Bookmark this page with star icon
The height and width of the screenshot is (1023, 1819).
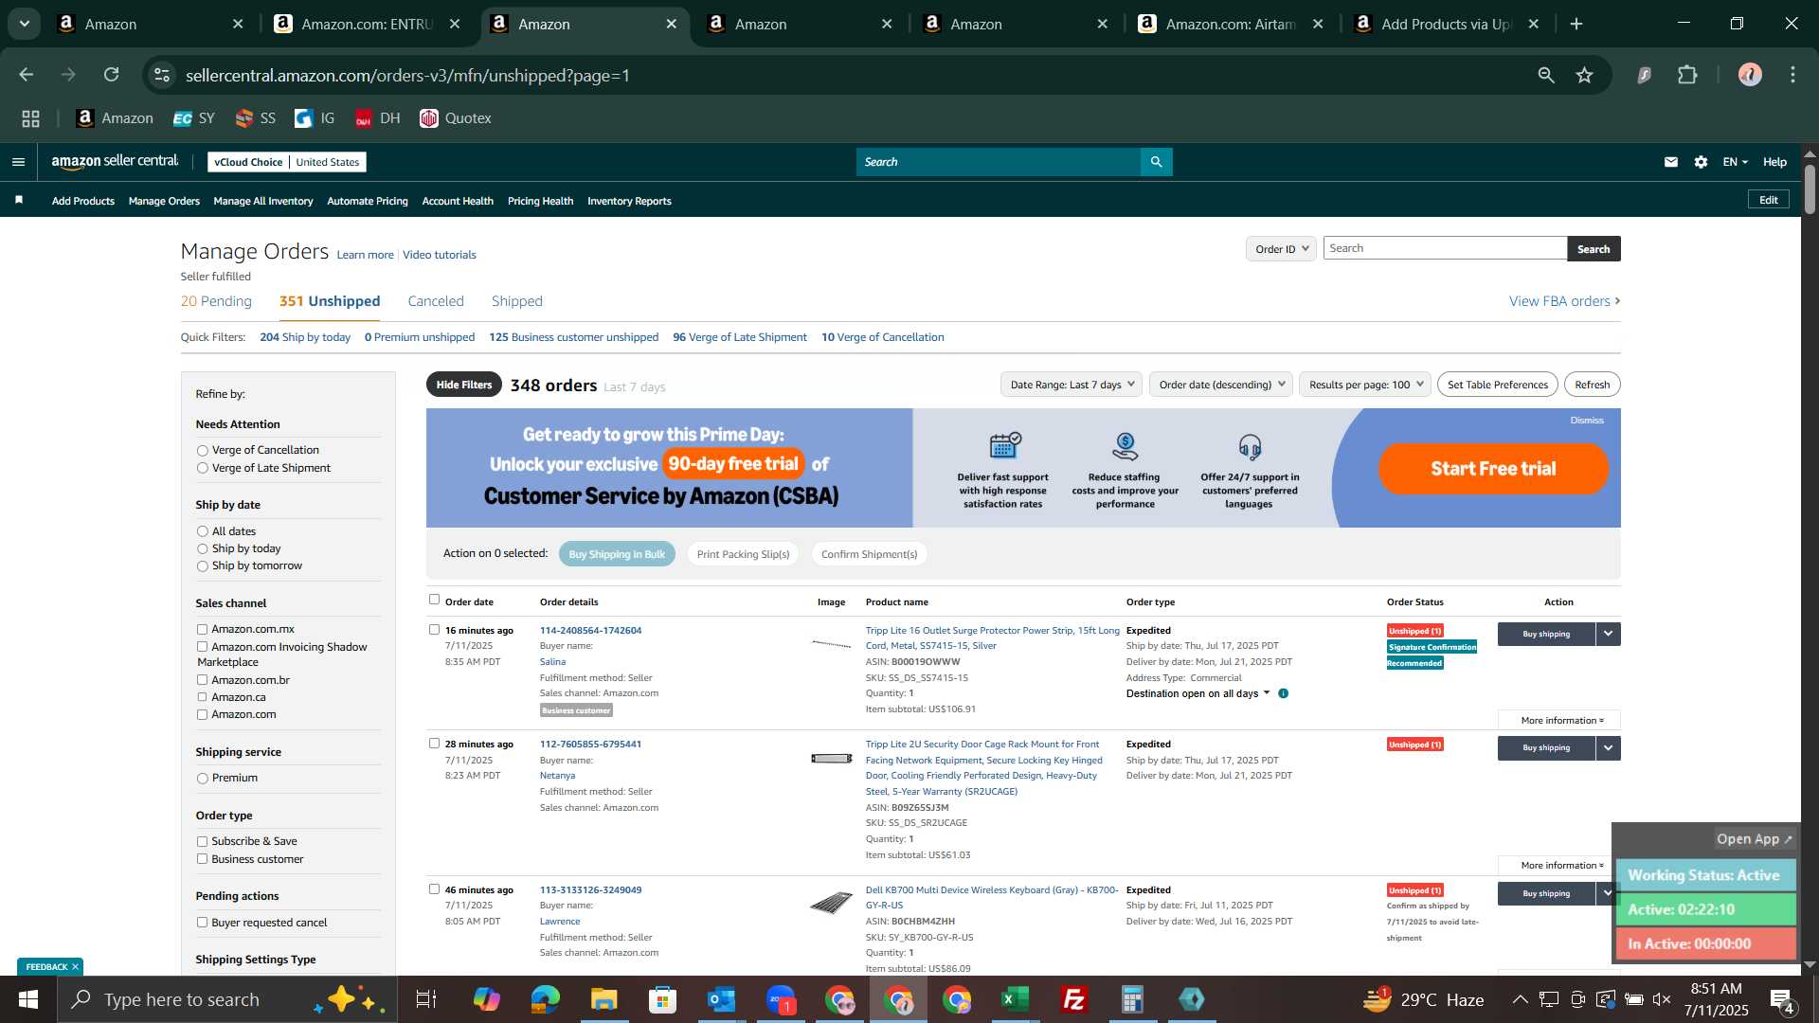click(1585, 75)
